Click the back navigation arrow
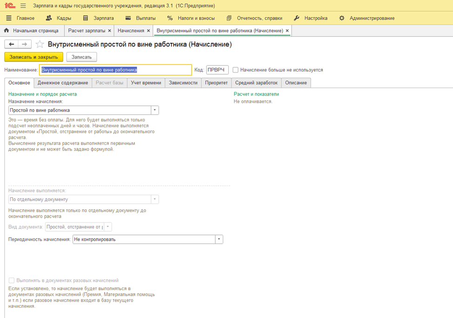 coord(12,44)
